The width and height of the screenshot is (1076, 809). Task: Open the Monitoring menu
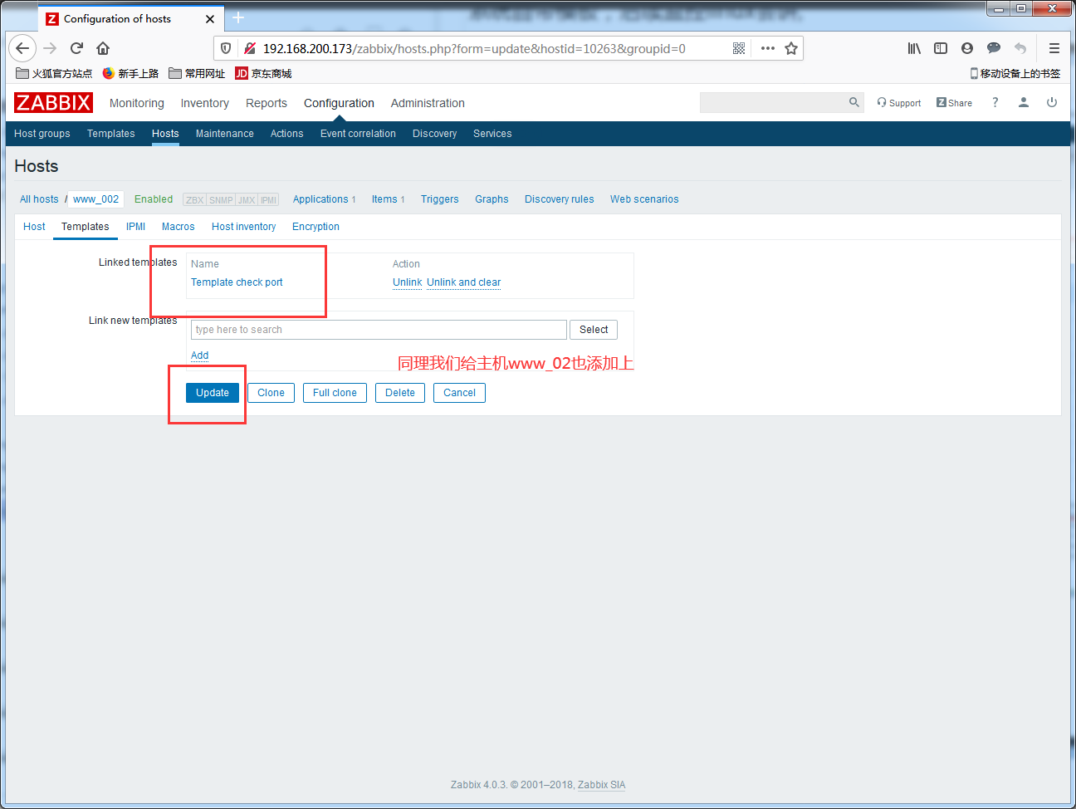pos(137,103)
